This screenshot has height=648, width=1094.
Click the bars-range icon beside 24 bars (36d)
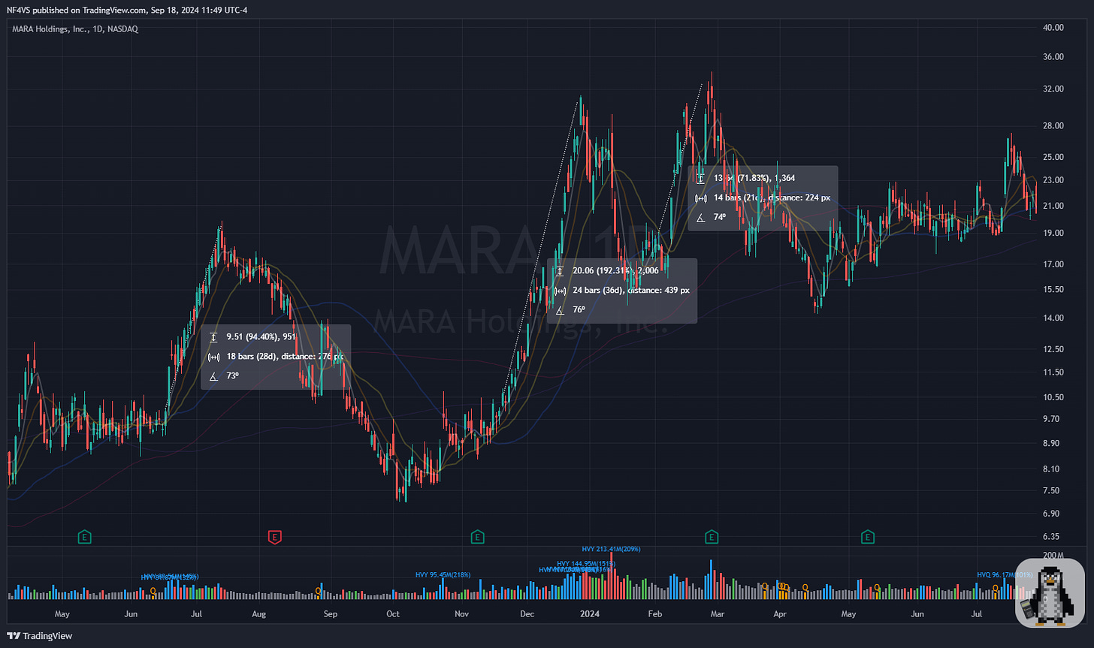pyautogui.click(x=559, y=290)
